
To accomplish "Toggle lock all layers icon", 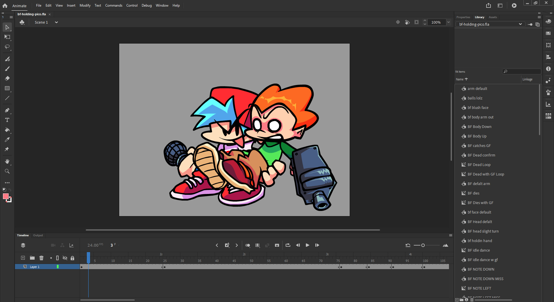I will coord(72,258).
